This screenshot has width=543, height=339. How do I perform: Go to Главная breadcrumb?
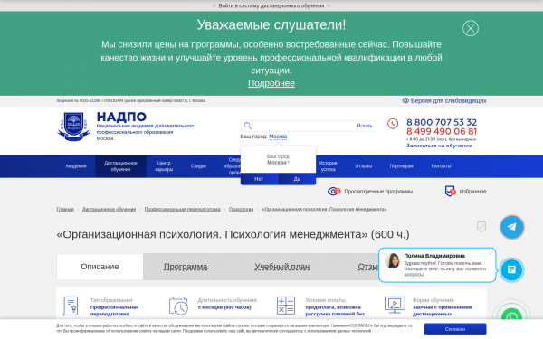(x=65, y=210)
